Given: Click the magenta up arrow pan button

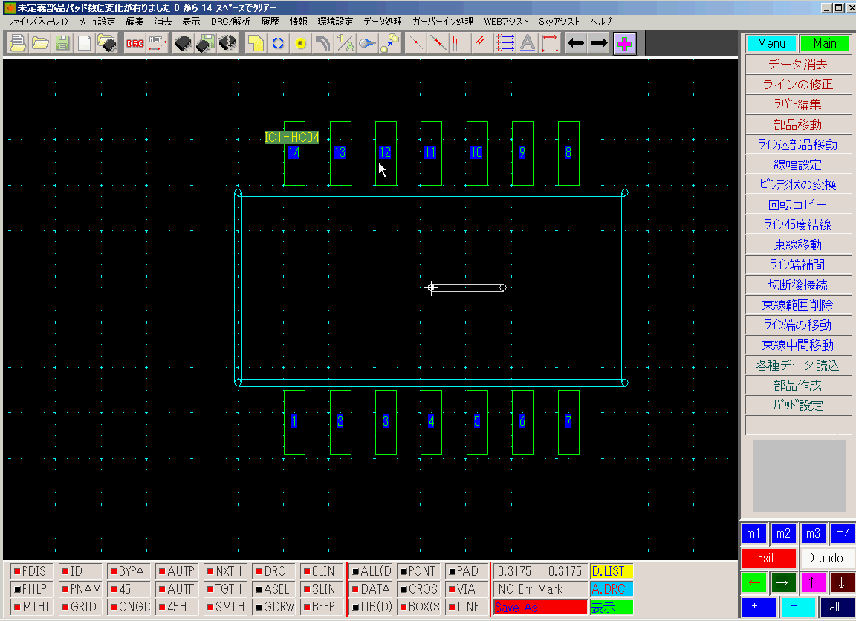Looking at the screenshot, I should coord(812,583).
